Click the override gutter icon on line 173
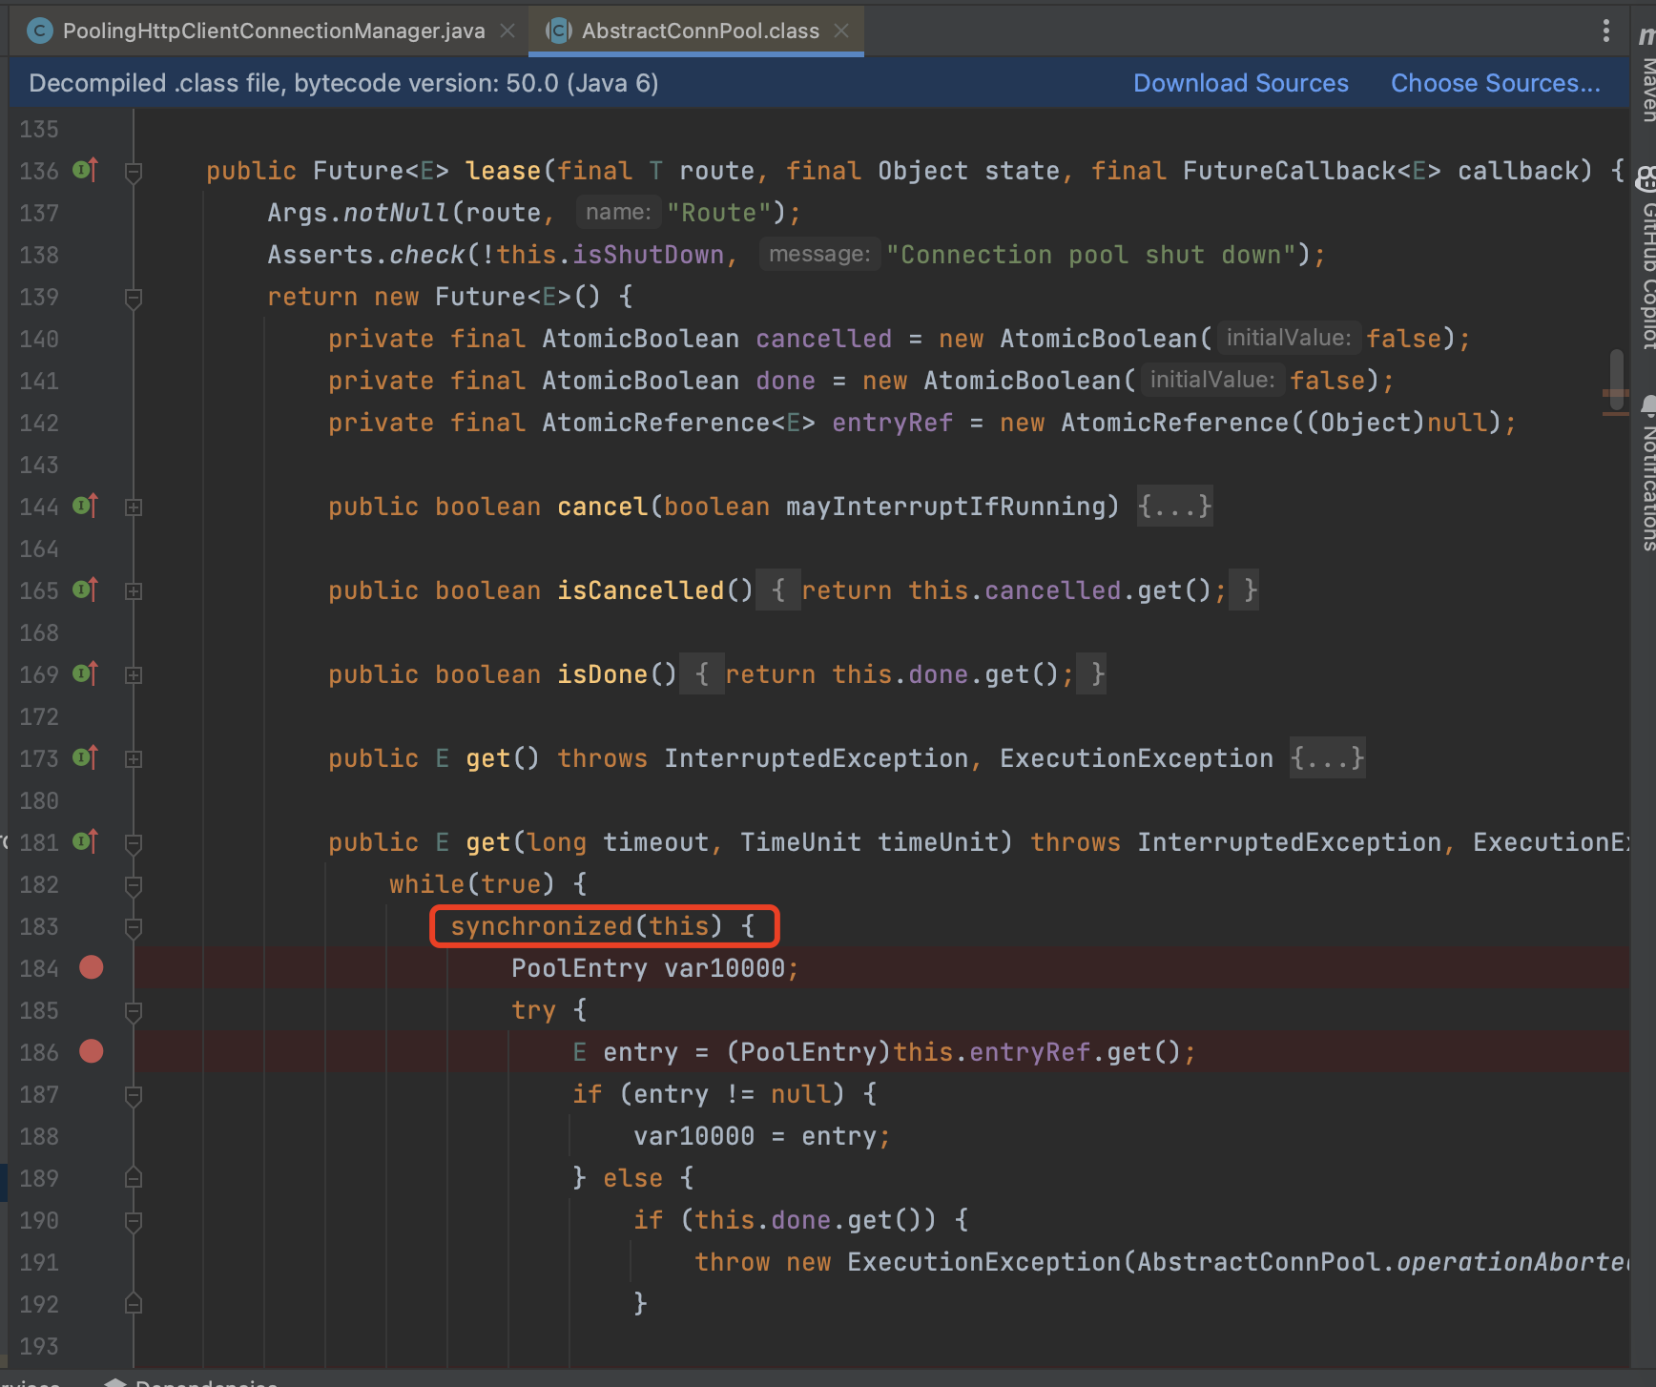 (x=86, y=757)
